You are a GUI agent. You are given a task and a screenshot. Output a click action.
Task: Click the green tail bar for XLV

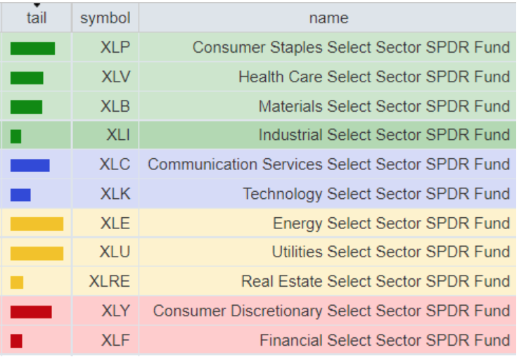pyautogui.click(x=27, y=77)
